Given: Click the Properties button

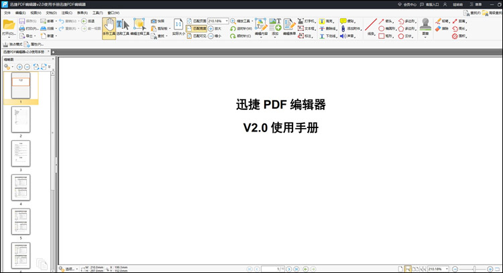Looking at the screenshot, I should (x=34, y=44).
